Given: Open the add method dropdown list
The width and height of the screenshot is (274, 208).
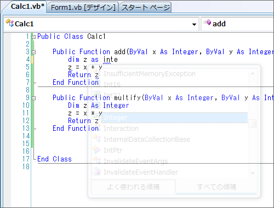Looking at the screenshot, I should click(237, 24).
